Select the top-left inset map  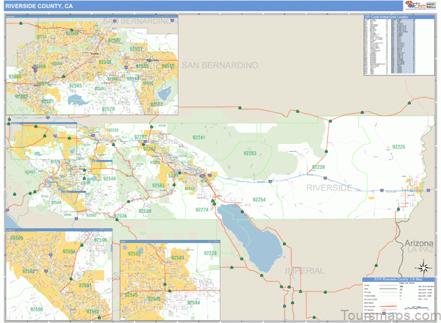click(x=91, y=66)
